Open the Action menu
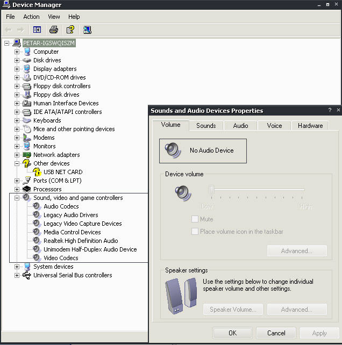 (x=32, y=17)
